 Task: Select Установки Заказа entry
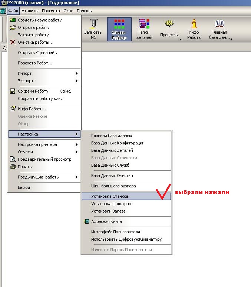(126, 211)
